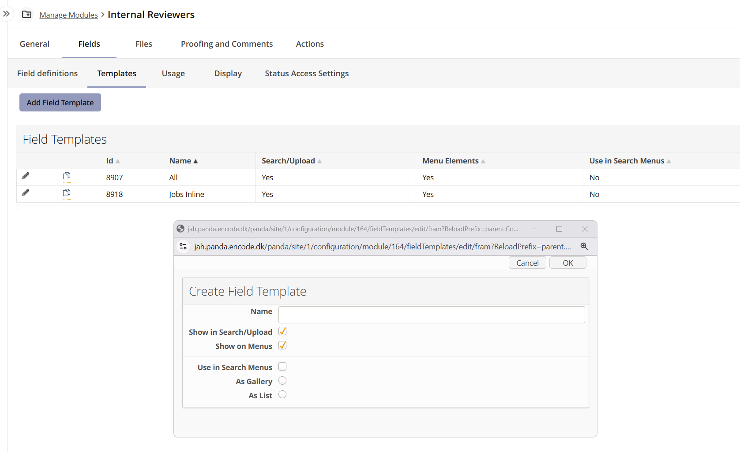The width and height of the screenshot is (740, 452).
Task: Open Status Access Settings sub-tab
Action: [x=307, y=74]
